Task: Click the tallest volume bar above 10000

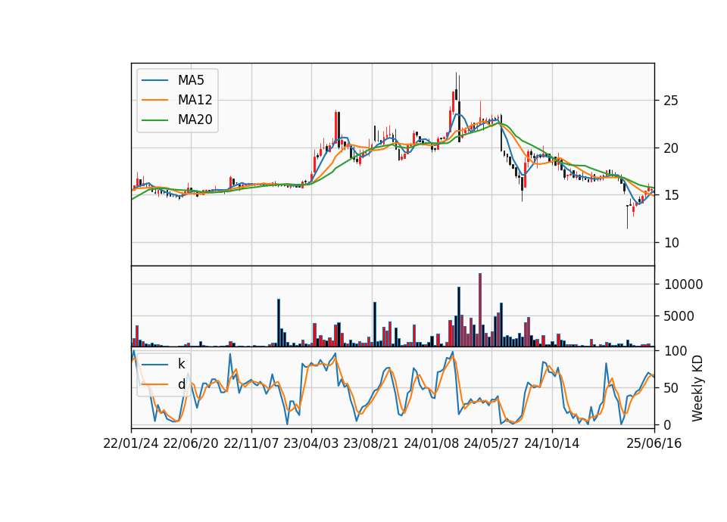Action: pos(480,310)
